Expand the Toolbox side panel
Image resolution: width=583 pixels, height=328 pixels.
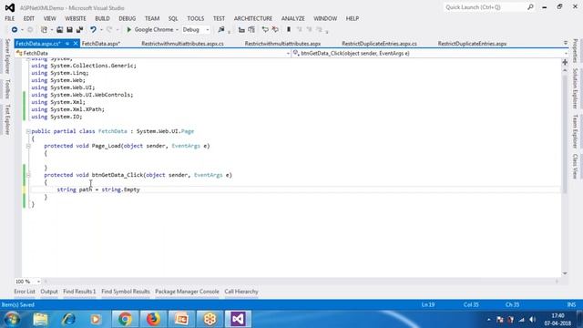(7, 89)
